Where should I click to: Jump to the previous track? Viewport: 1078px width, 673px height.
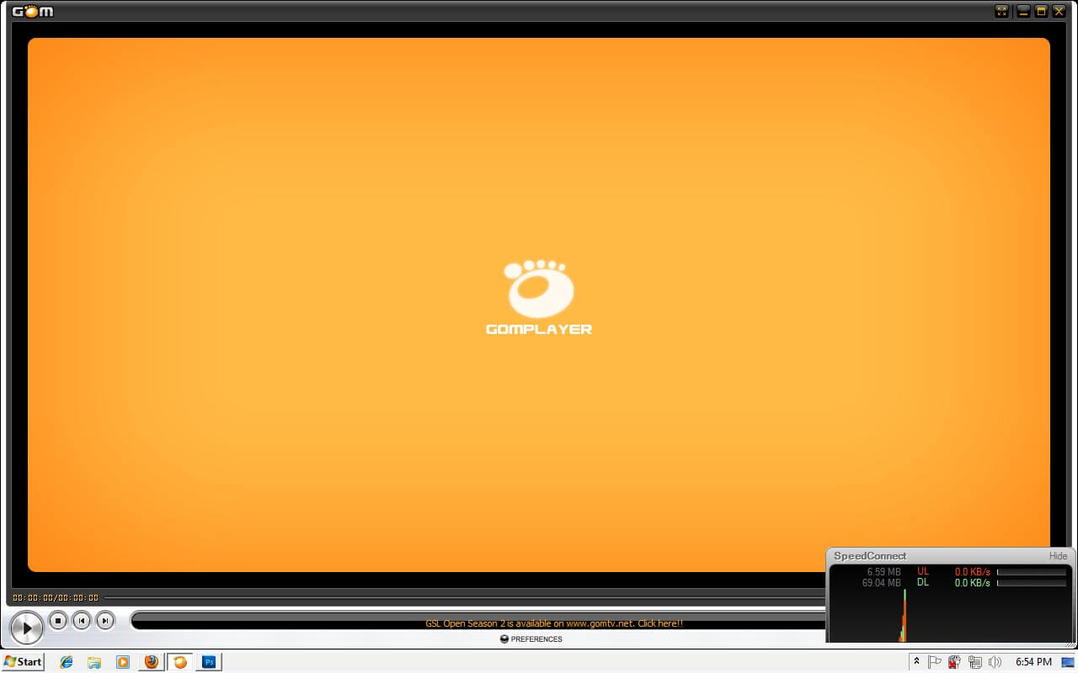(x=82, y=621)
